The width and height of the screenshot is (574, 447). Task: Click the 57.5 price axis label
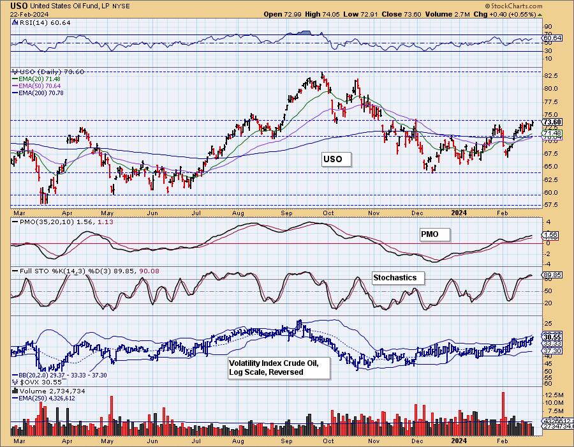pos(551,205)
